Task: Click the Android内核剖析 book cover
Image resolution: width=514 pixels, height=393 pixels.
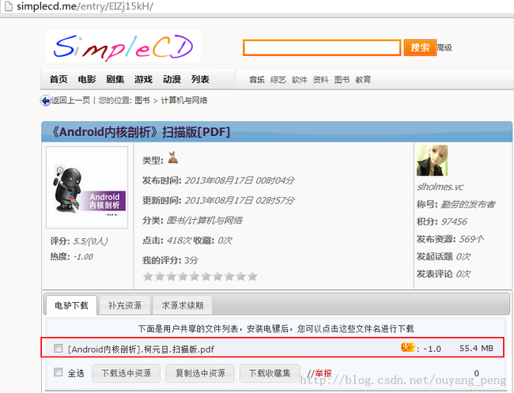Action: click(x=87, y=187)
